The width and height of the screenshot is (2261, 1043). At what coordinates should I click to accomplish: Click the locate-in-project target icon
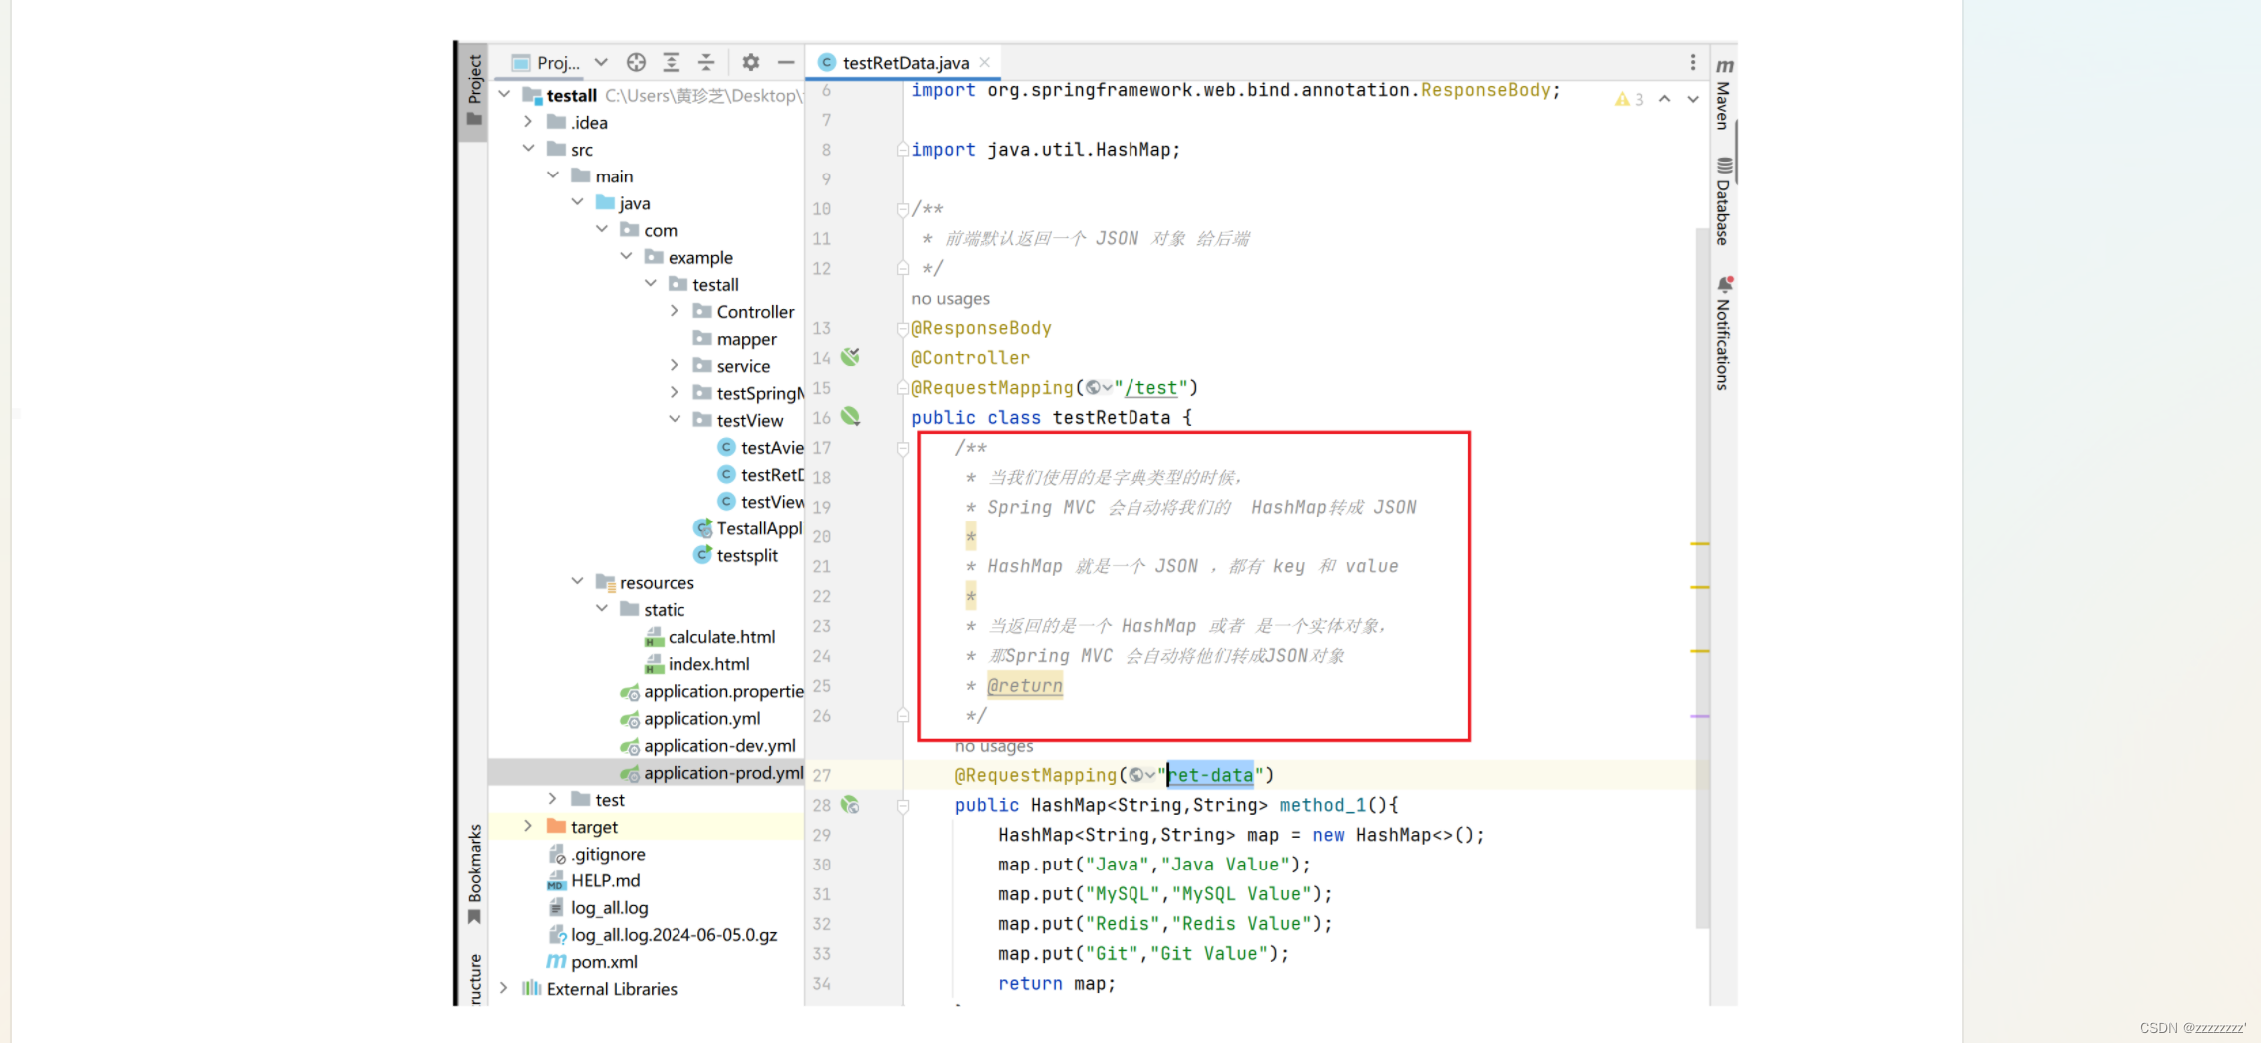pyautogui.click(x=636, y=62)
